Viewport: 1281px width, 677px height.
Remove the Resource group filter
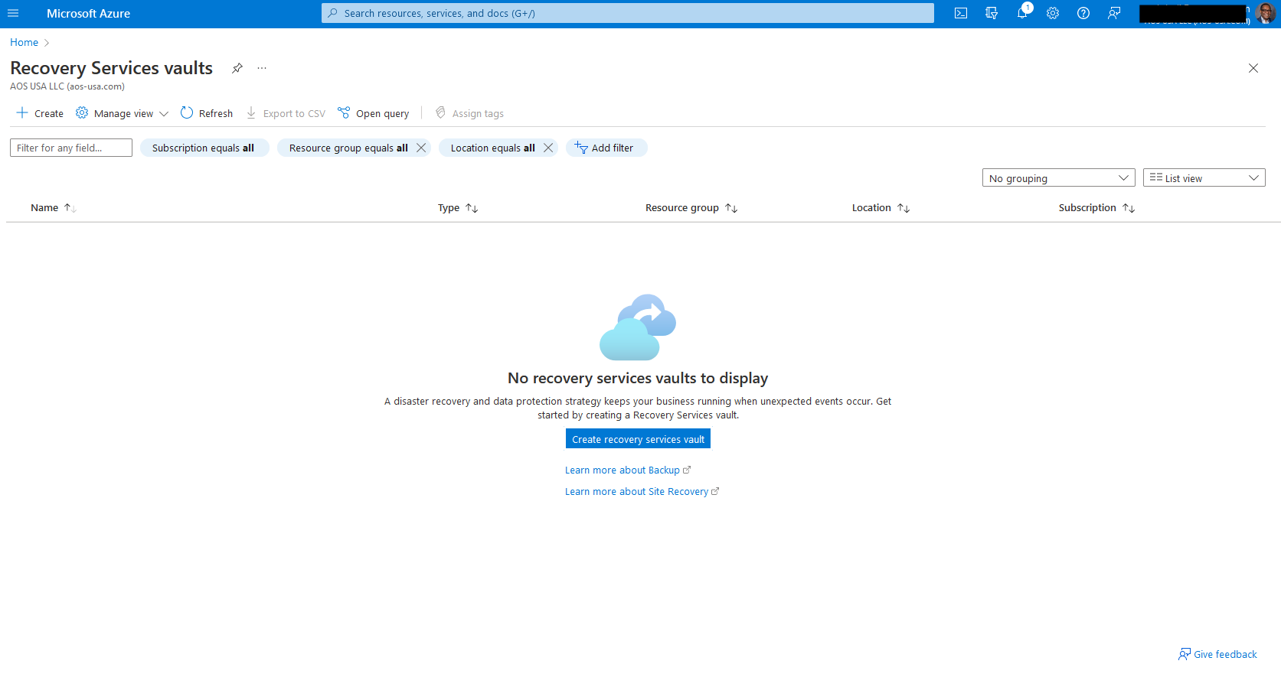[x=421, y=148]
